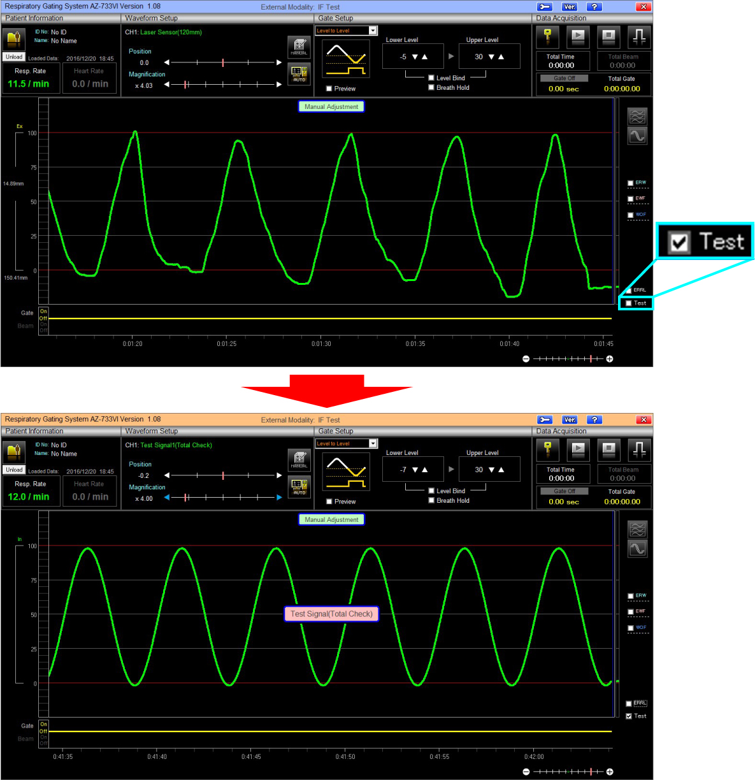755x780 pixels.
Task: Enable the ERW checkbox in top window
Action: tap(630, 184)
